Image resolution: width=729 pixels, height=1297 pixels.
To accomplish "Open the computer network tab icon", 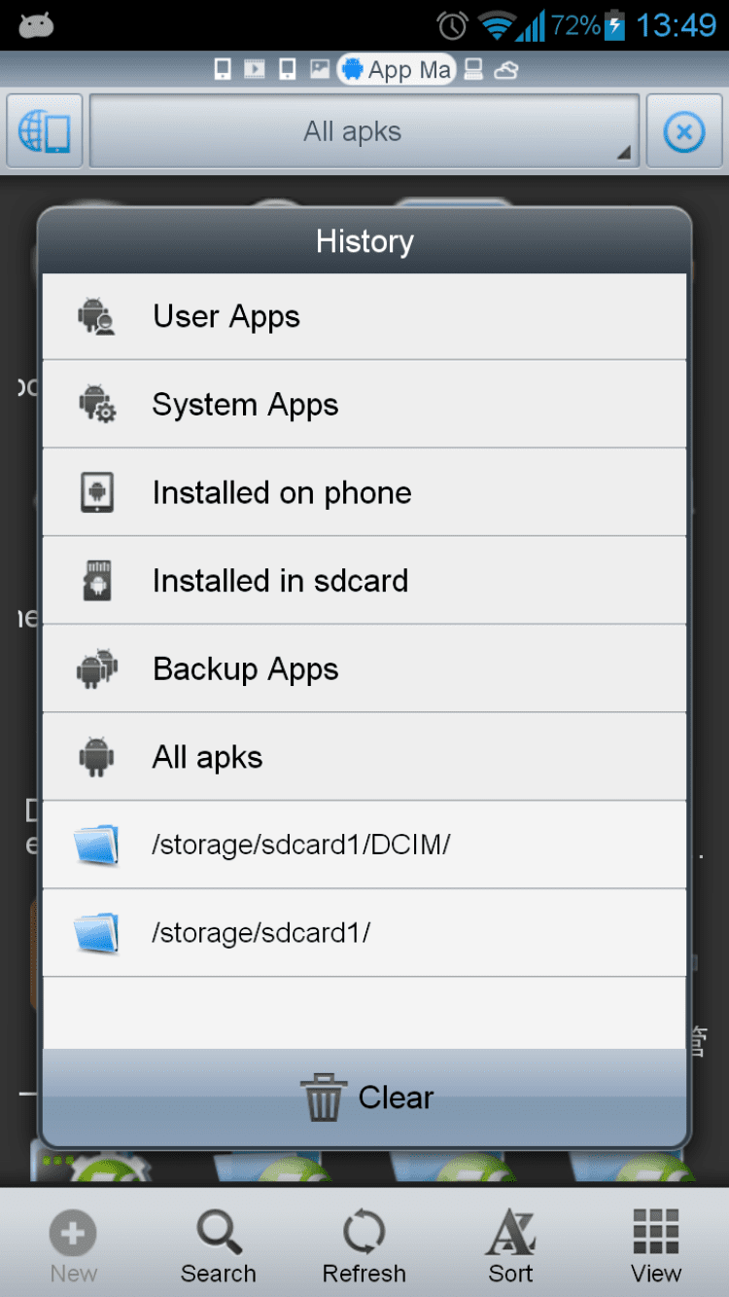I will 474,70.
